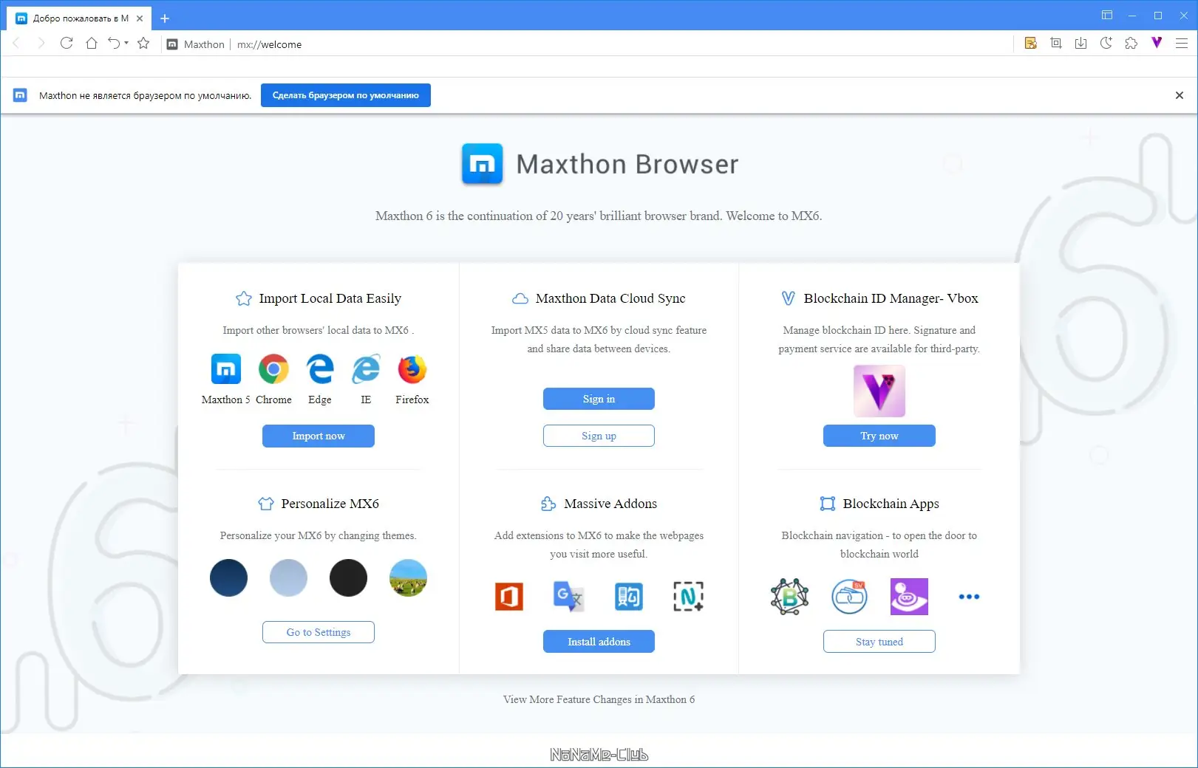Screen dimensions: 1198x768
Task: Toggle night mode moon icon
Action: 1106,44
